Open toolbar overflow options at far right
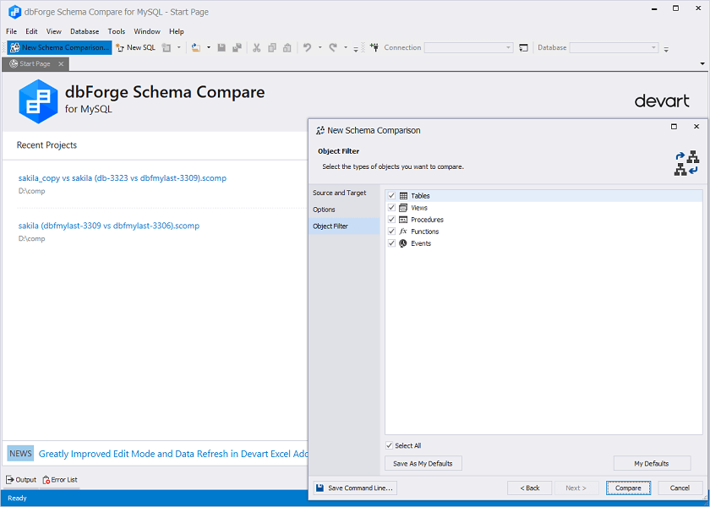The width and height of the screenshot is (710, 507). 666,49
